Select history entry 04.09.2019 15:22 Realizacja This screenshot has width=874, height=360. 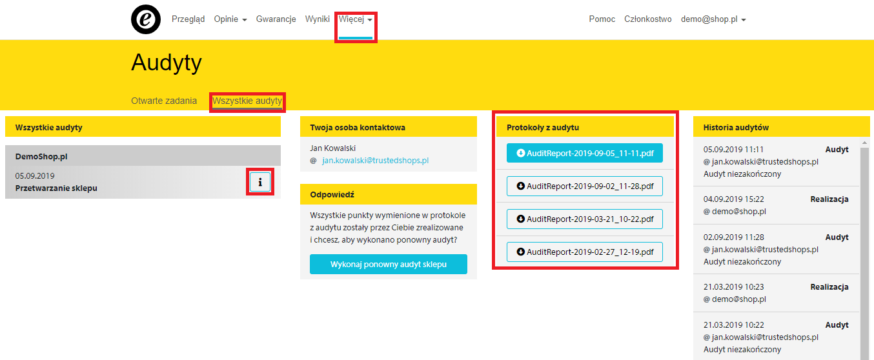tap(776, 206)
